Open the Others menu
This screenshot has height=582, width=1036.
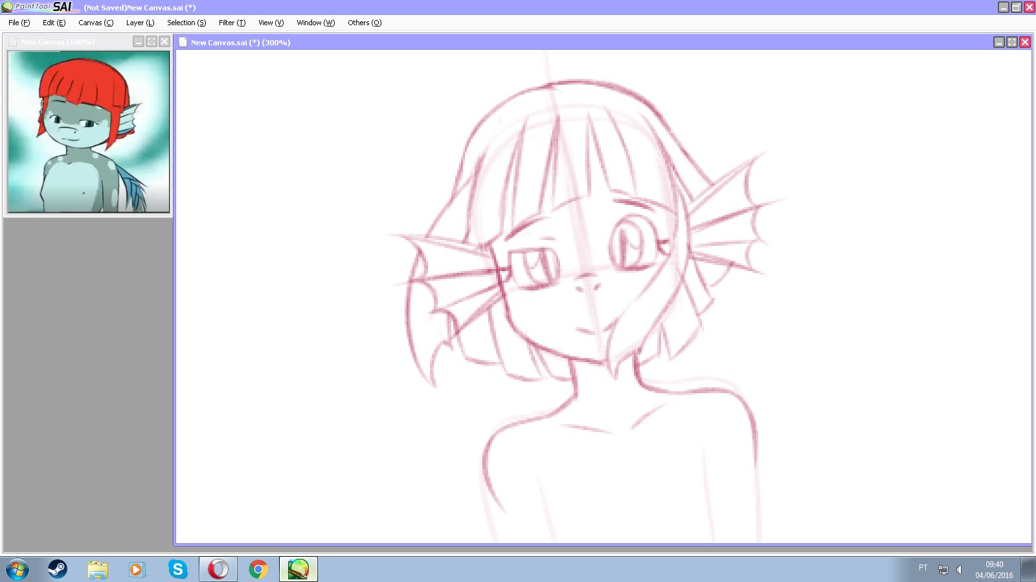(365, 23)
